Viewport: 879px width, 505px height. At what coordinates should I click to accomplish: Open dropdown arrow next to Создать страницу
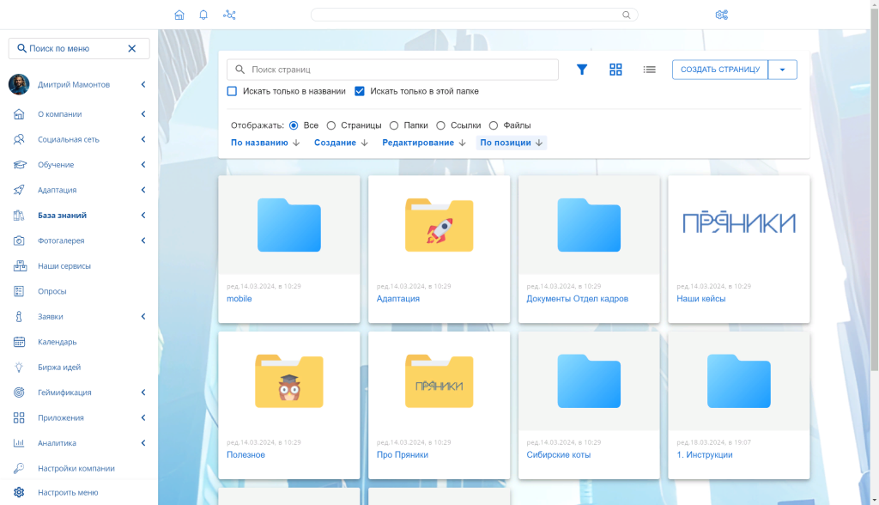coord(782,70)
